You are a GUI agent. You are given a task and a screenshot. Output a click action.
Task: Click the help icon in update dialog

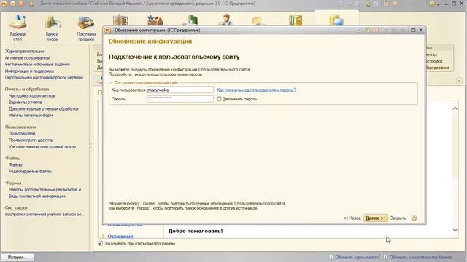click(414, 218)
